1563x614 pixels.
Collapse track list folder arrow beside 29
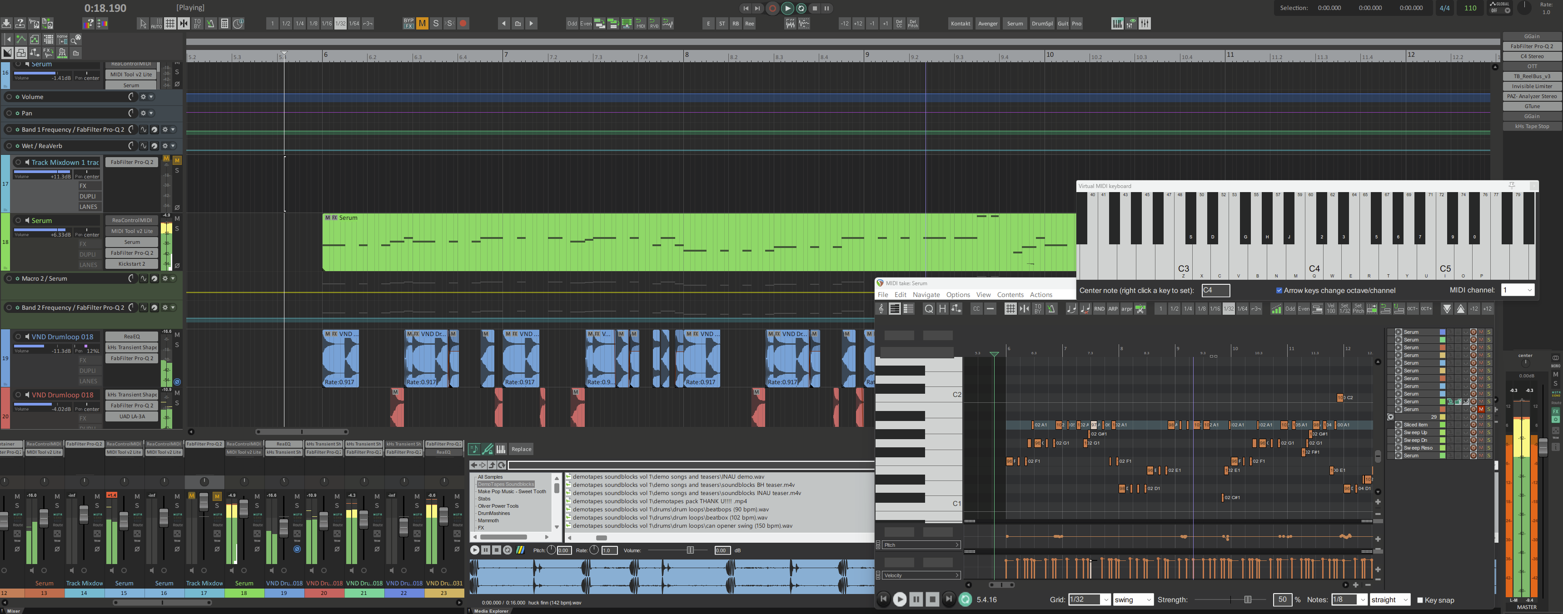(1391, 417)
